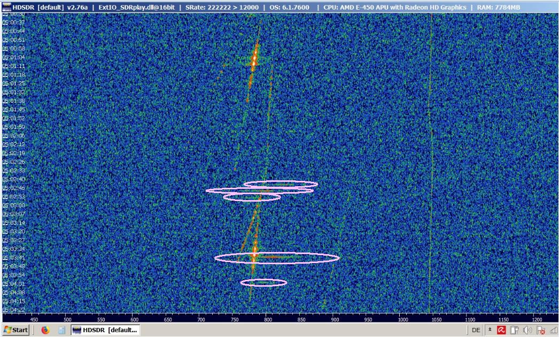Select the HDSDR [default] taskbar button
The image size is (559, 337).
[x=105, y=330]
